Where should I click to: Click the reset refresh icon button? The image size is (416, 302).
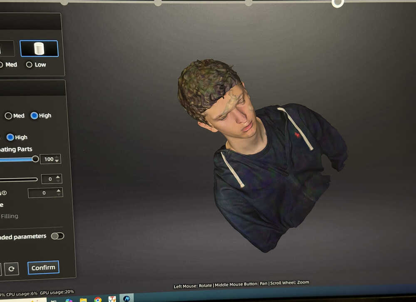click(11, 269)
